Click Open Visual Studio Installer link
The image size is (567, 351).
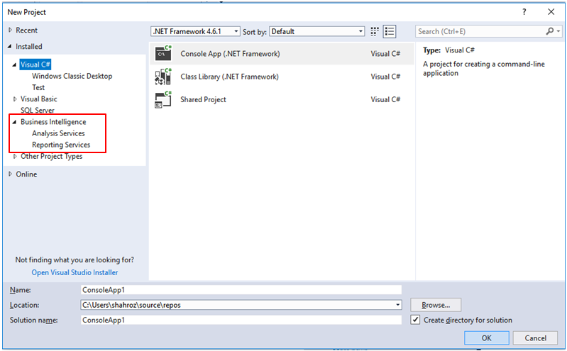click(75, 272)
